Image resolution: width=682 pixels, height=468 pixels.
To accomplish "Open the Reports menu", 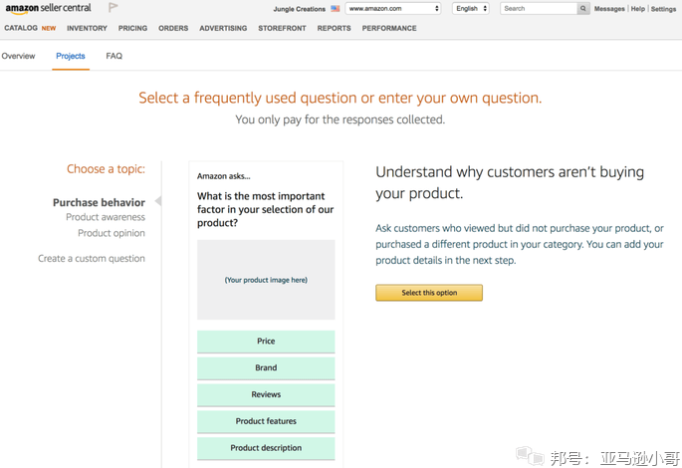I will [334, 29].
